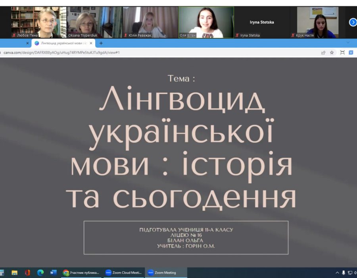Open Microsoft Word from taskbar
Viewport: 357px width, 278px height.
(x=54, y=273)
